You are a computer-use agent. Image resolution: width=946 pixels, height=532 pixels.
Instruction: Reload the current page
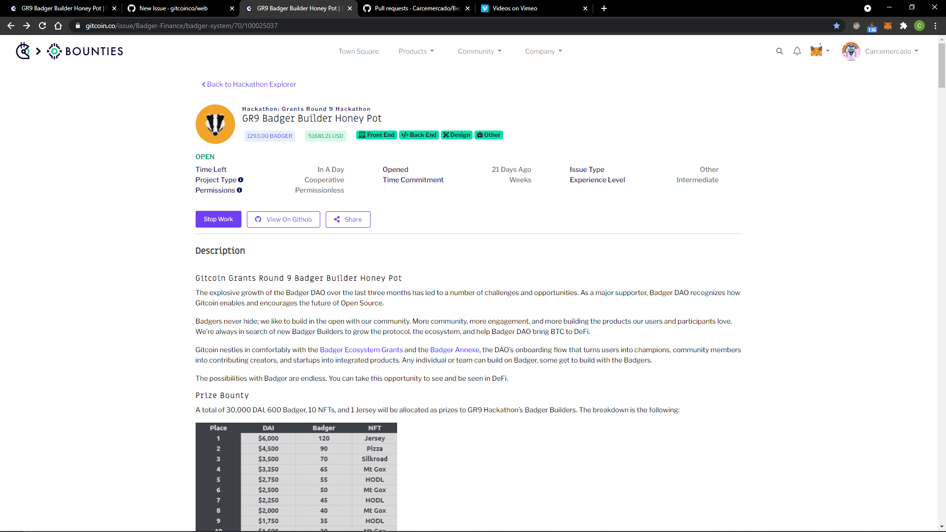click(x=42, y=26)
